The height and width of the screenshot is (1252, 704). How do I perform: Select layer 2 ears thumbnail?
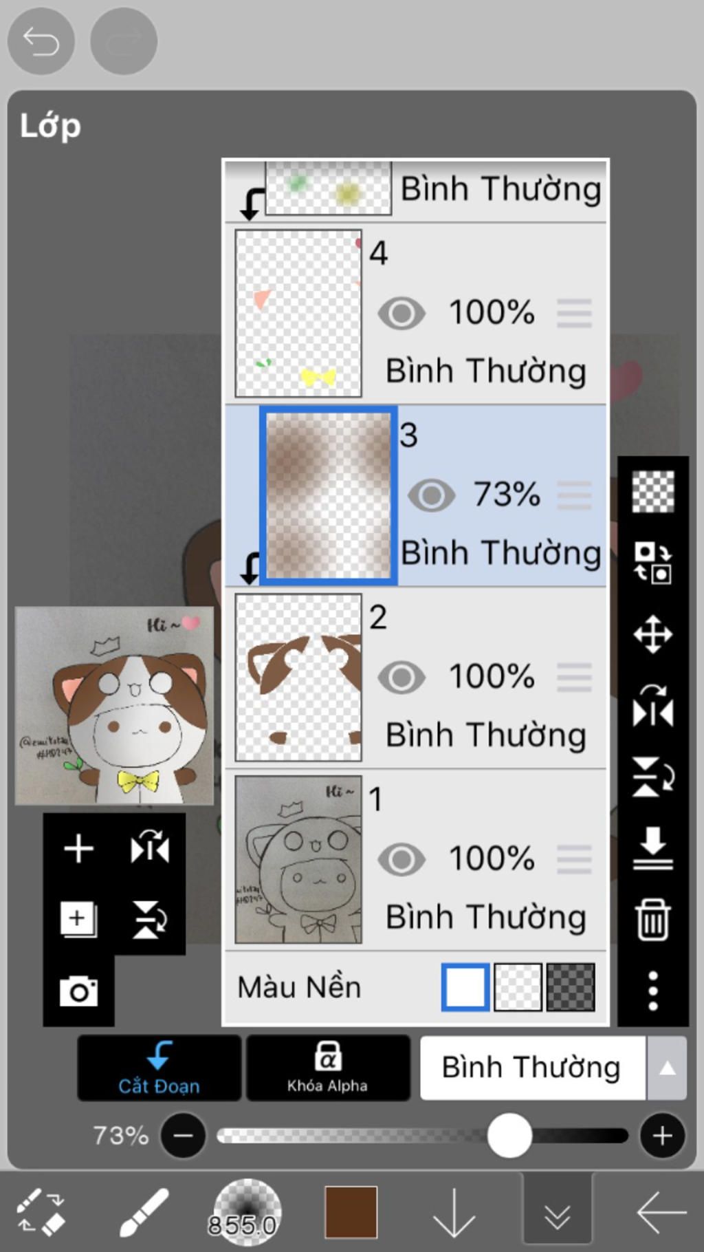[298, 677]
